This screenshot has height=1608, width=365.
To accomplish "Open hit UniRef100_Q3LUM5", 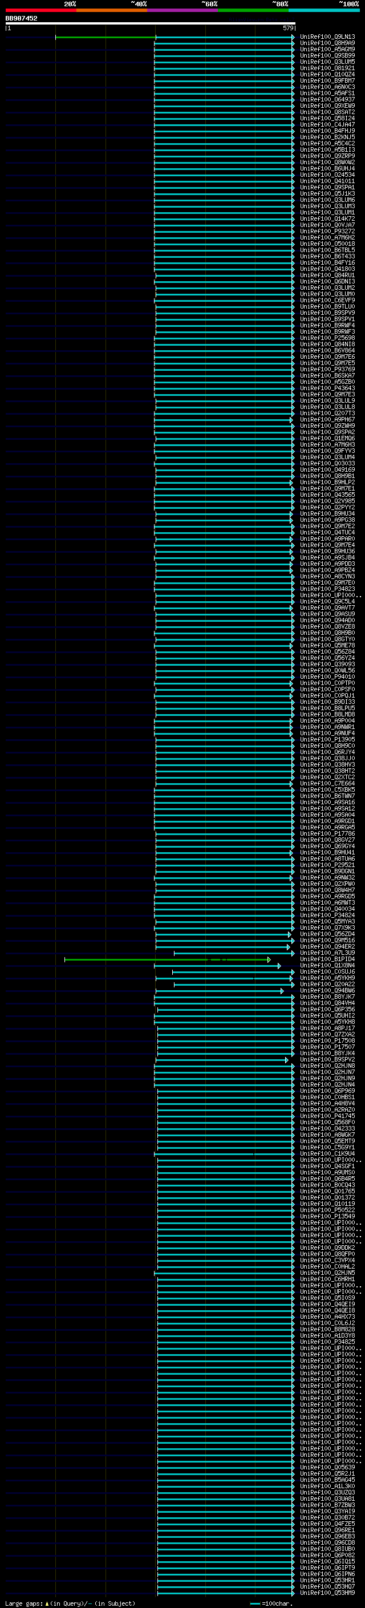I will point(327,62).
